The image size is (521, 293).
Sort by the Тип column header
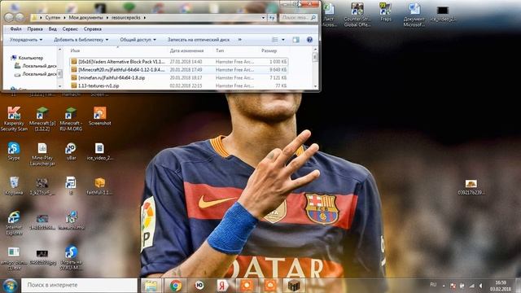click(x=220, y=50)
